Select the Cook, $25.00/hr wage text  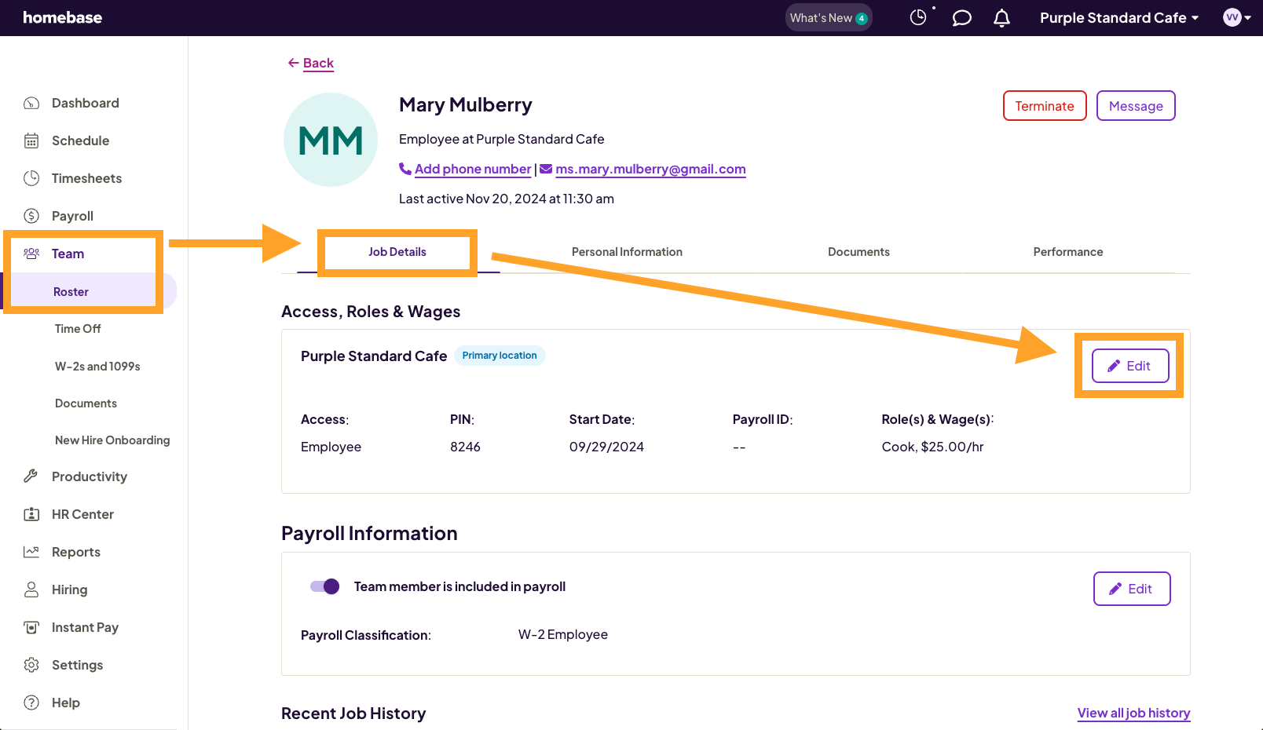[932, 447]
